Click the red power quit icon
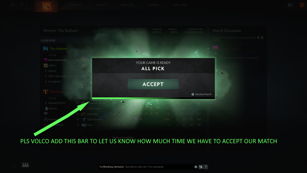Viewport: 307px width, 173px height. tap(302, 5)
